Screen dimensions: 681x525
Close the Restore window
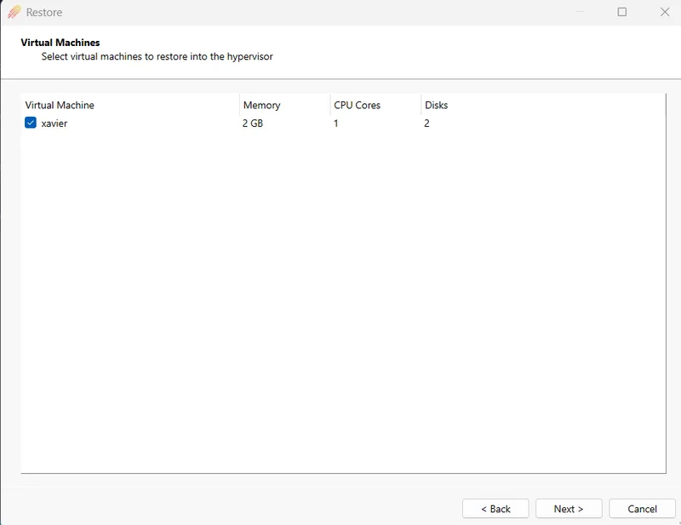[x=665, y=12]
